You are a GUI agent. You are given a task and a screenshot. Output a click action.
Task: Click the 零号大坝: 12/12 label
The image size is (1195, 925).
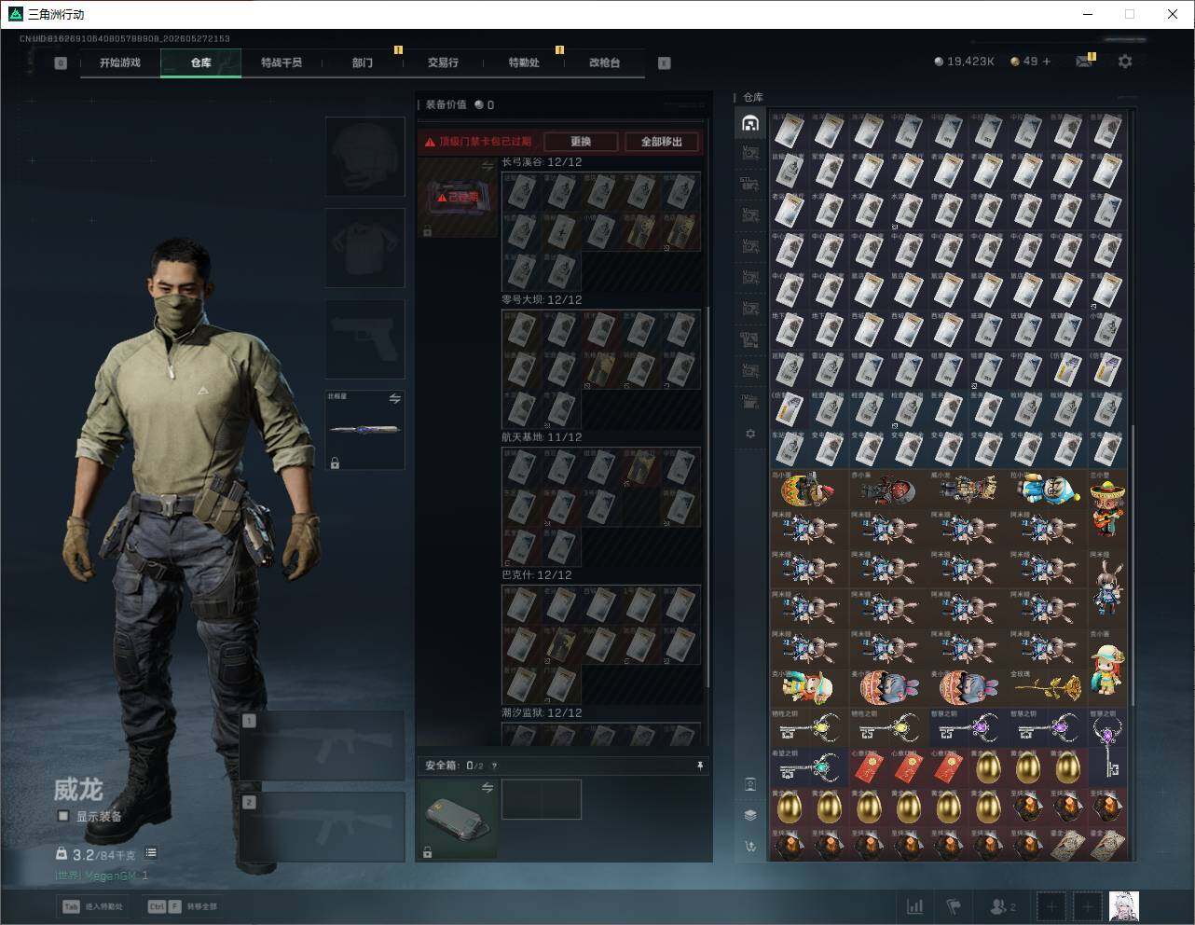point(542,300)
